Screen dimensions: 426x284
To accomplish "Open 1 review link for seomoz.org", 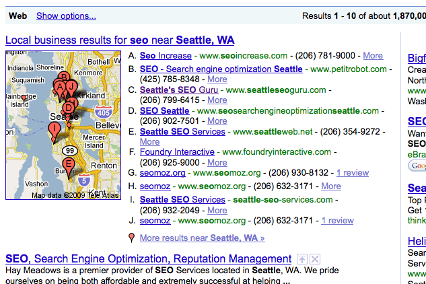I will tap(353, 173).
